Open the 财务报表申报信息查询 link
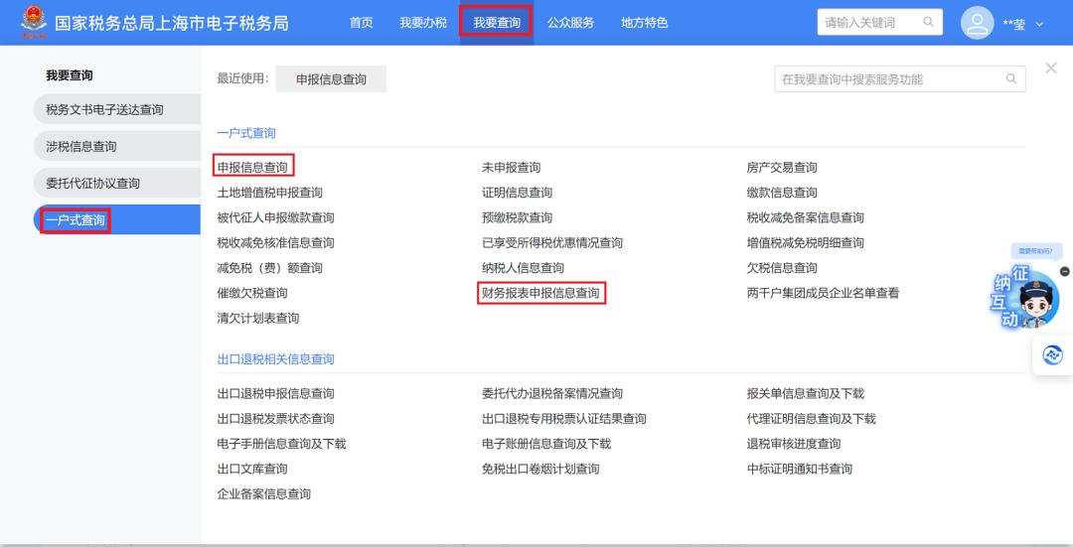 540,293
